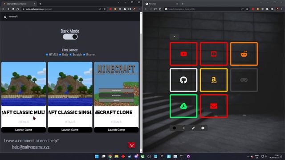Open right browser three-dot menu
This screenshot has width=285, height=160.
pos(282,9)
